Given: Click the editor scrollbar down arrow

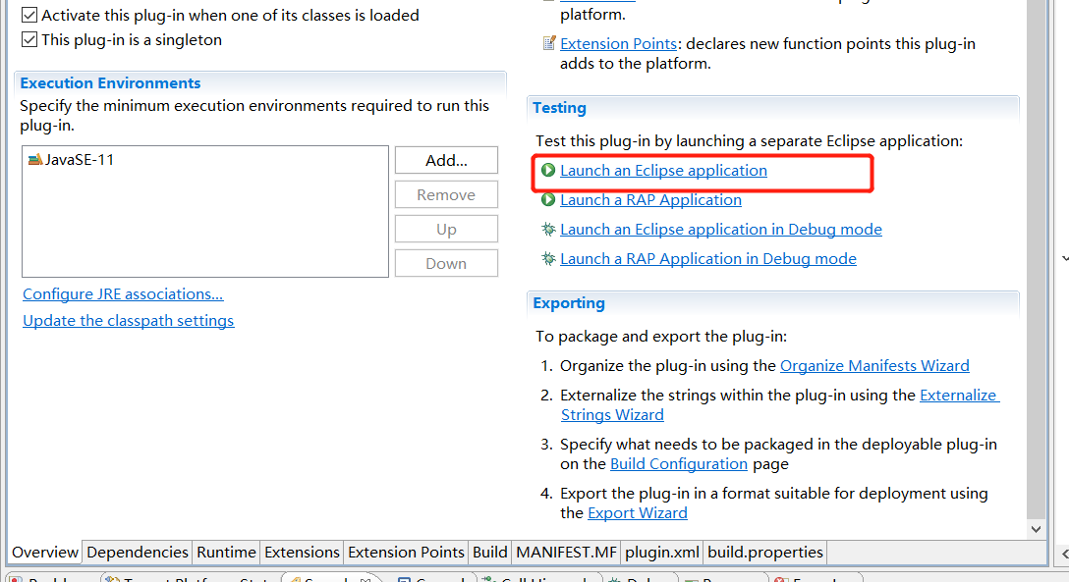Looking at the screenshot, I should tap(1036, 529).
